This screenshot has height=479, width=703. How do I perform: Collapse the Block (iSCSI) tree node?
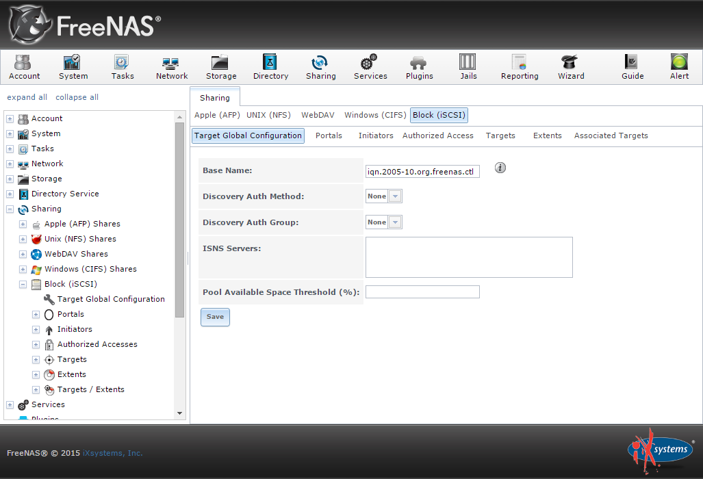pyautogui.click(x=23, y=284)
